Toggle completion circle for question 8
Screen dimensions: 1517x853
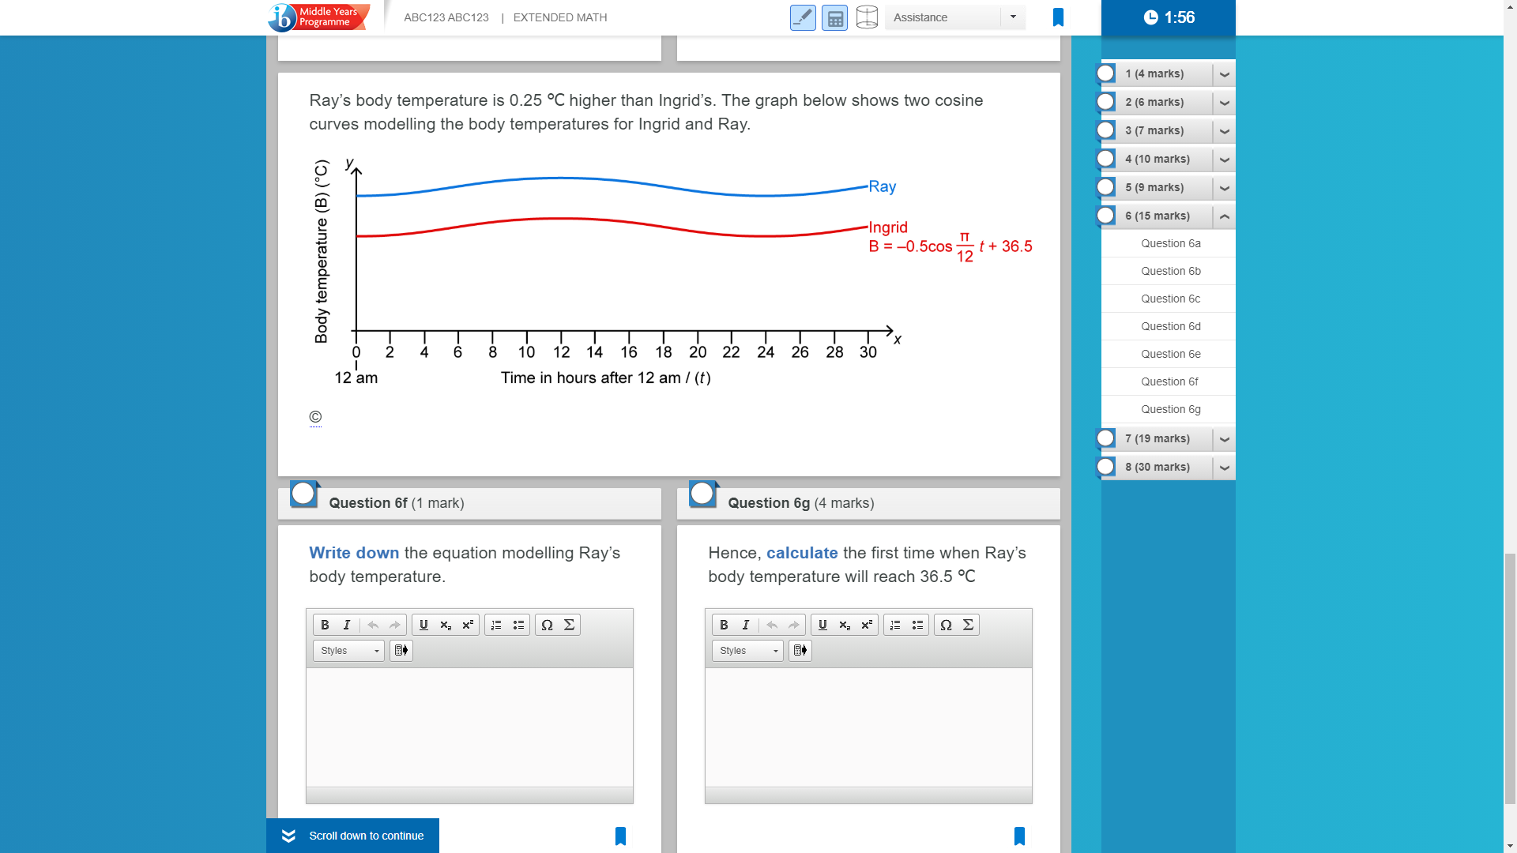[1106, 467]
